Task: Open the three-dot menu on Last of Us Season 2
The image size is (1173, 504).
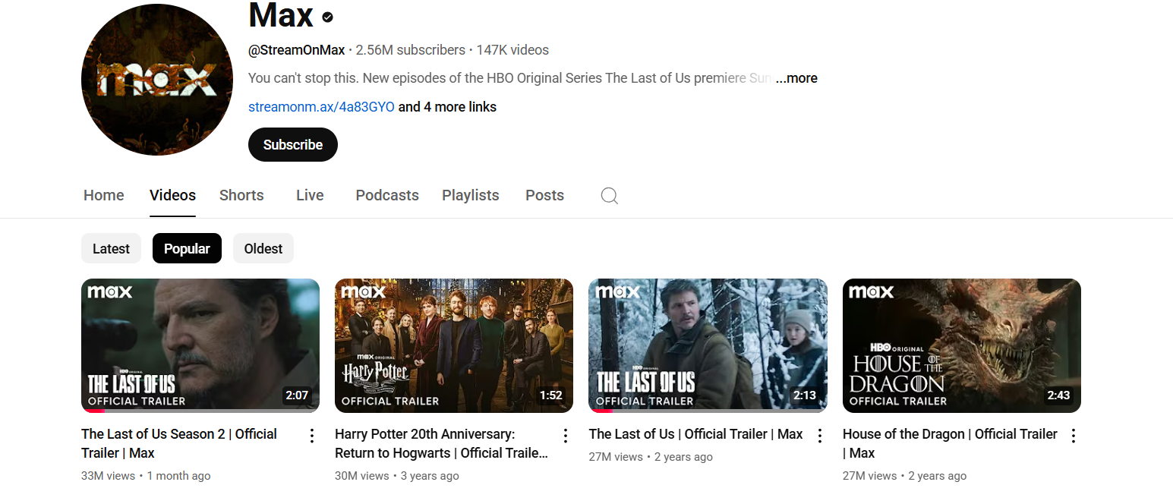Action: click(311, 435)
